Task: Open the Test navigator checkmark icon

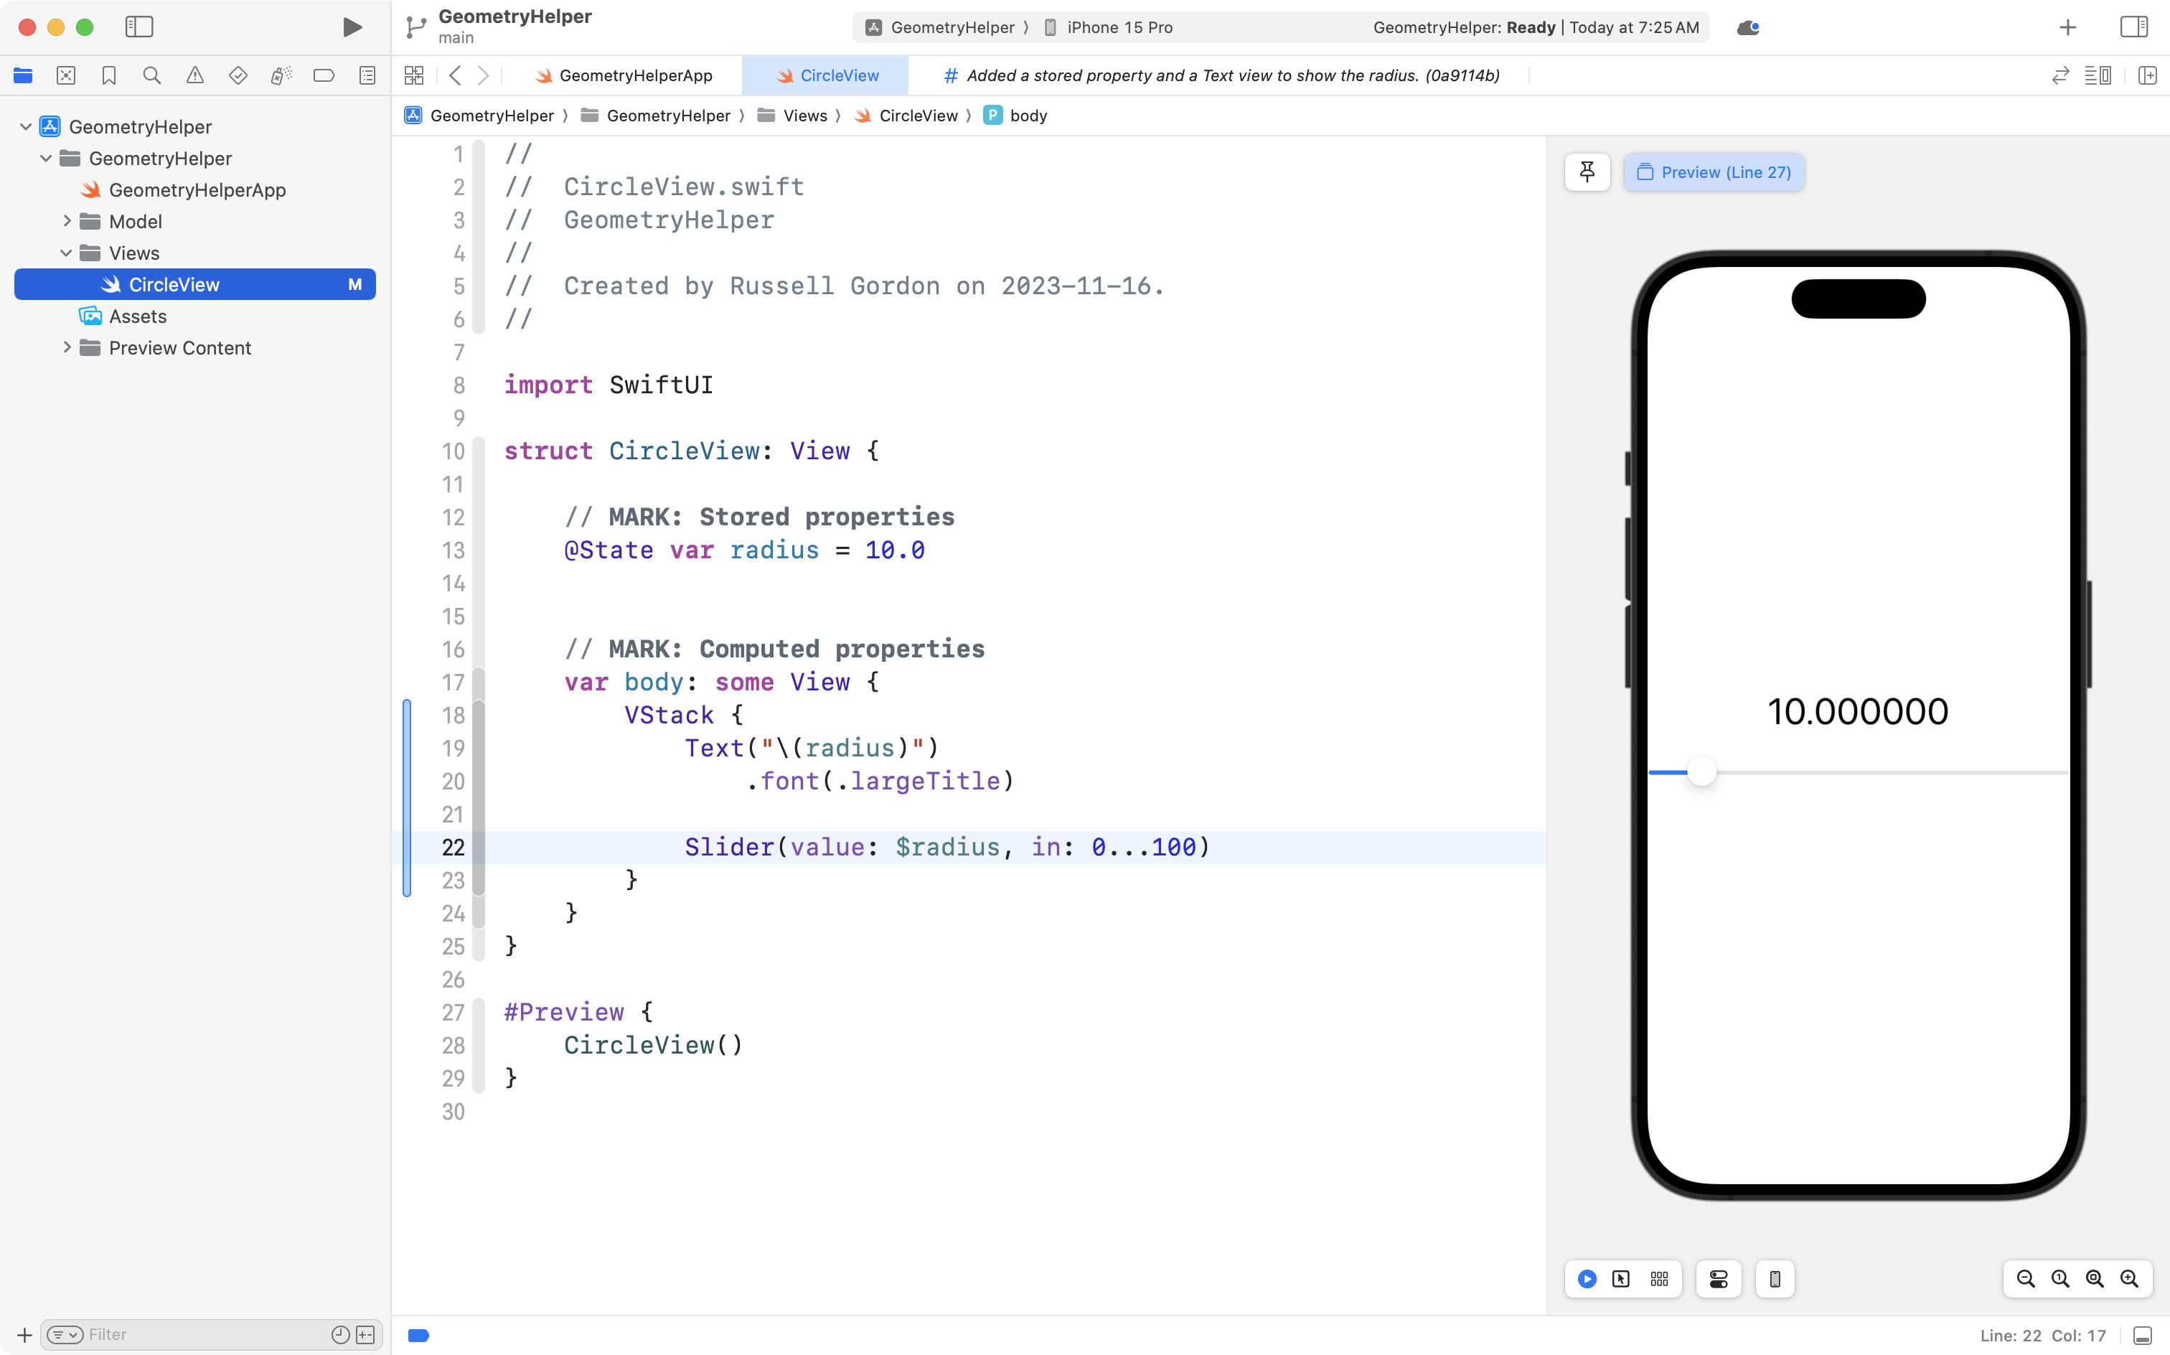Action: (x=238, y=75)
